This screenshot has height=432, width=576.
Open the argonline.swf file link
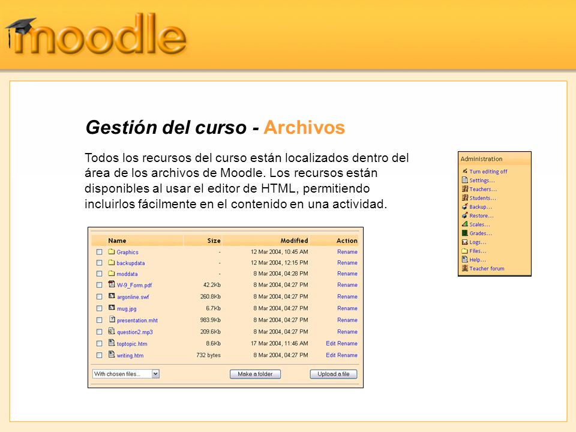(133, 297)
